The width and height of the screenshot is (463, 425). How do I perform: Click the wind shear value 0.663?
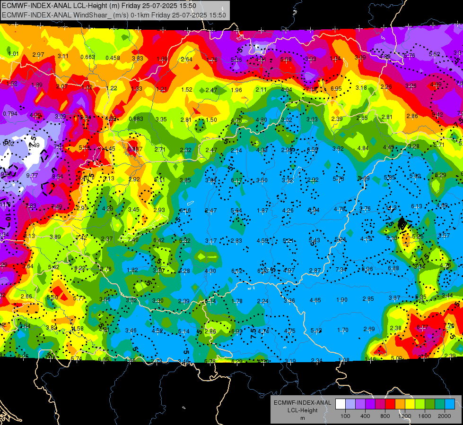(x=87, y=57)
